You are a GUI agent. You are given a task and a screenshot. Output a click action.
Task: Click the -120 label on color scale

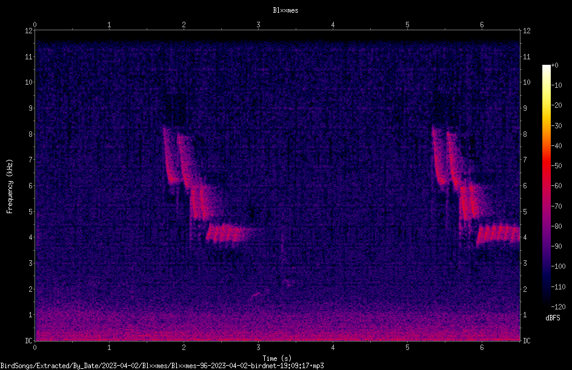point(558,306)
